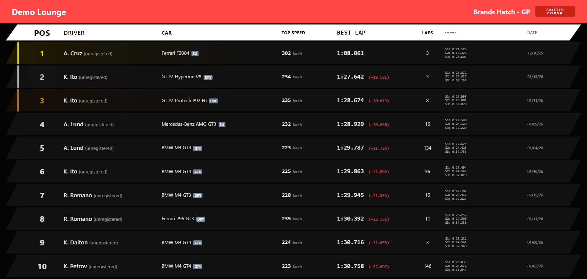Click the POS column header
This screenshot has height=279, width=587.
[x=42, y=33]
